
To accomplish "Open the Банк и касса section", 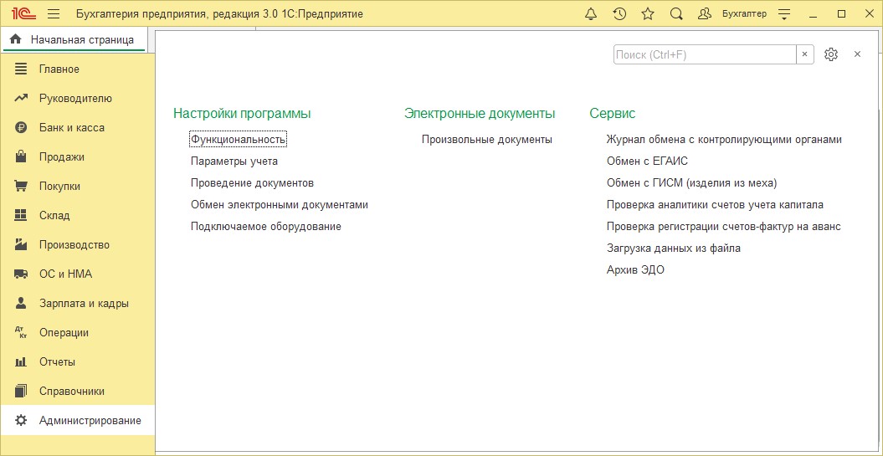I will pyautogui.click(x=71, y=128).
